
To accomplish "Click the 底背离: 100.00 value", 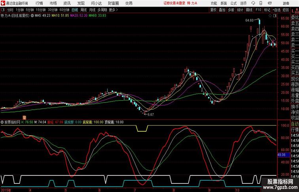I will coord(93,122).
